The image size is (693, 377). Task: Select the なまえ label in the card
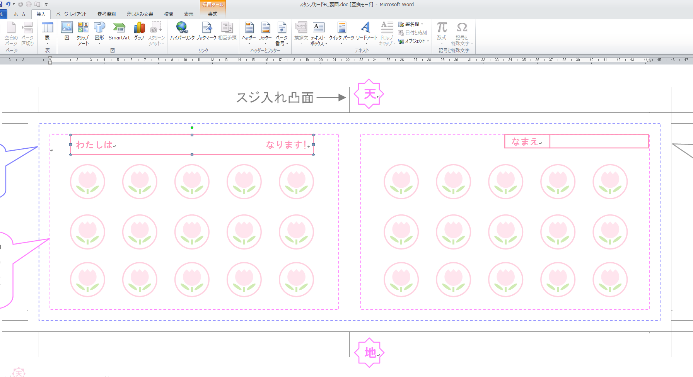(x=525, y=141)
